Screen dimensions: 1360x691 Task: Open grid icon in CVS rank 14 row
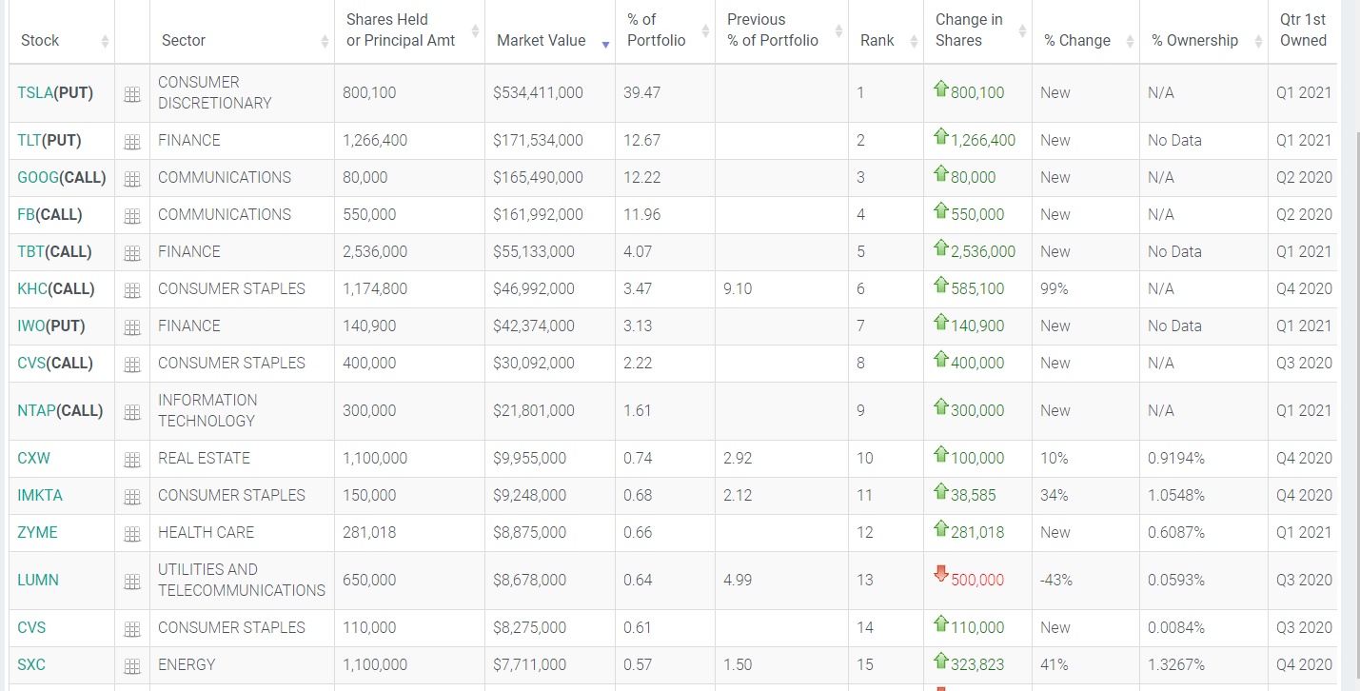132,629
